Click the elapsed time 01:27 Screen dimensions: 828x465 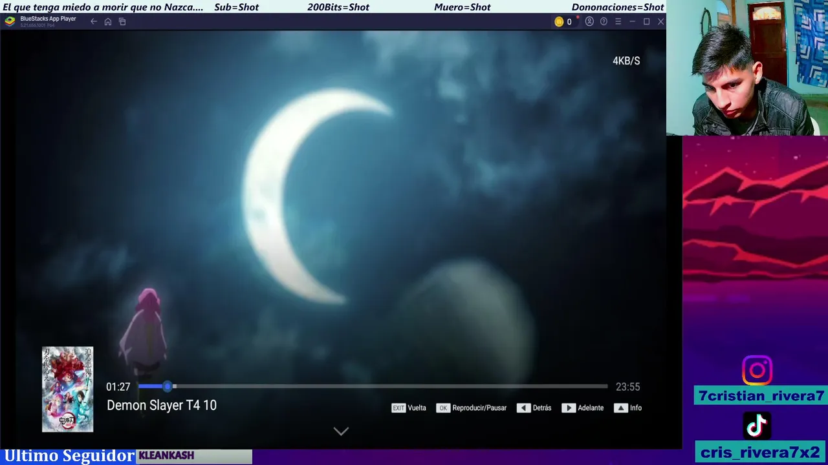point(118,387)
